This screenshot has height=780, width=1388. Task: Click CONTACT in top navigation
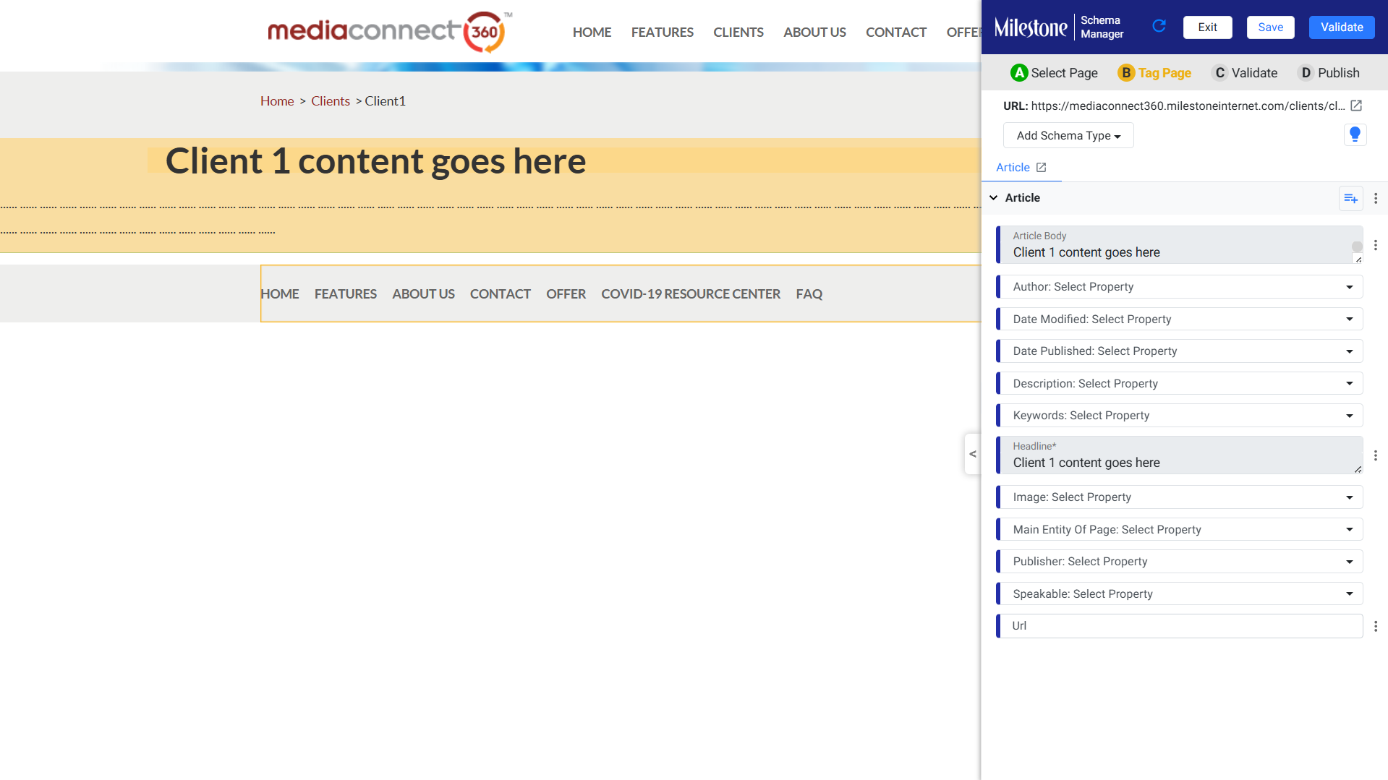pyautogui.click(x=895, y=33)
